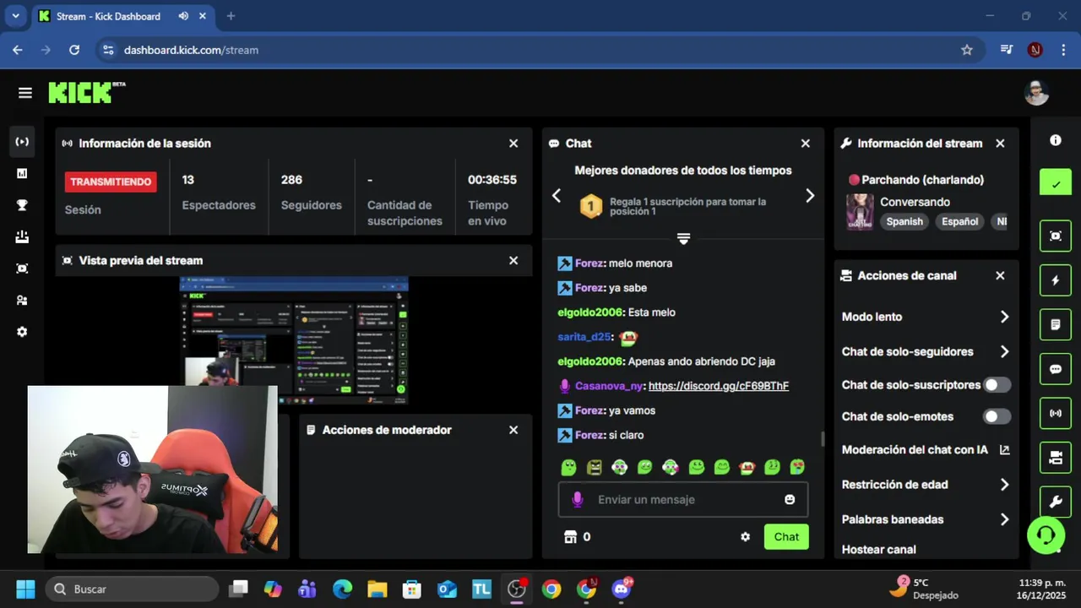Viewport: 1081px width, 608px height.
Task: Open the discord.gg invite link
Action: (719, 386)
